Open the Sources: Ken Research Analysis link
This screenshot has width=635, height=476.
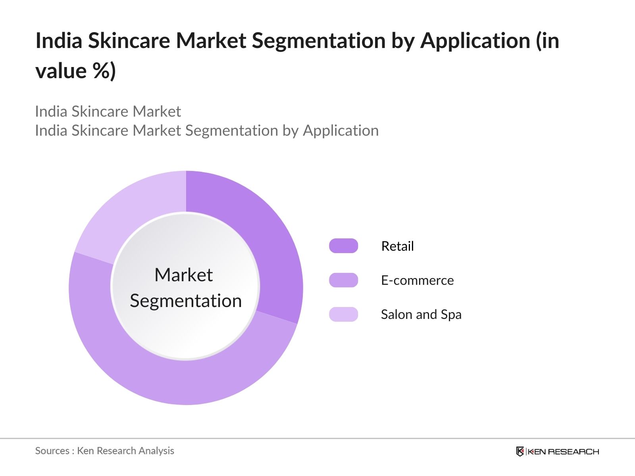pyautogui.click(x=105, y=451)
